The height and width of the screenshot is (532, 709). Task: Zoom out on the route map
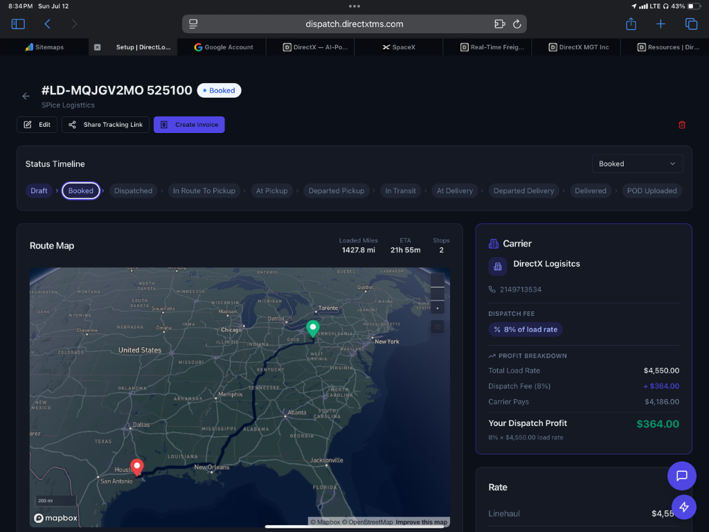click(x=438, y=294)
